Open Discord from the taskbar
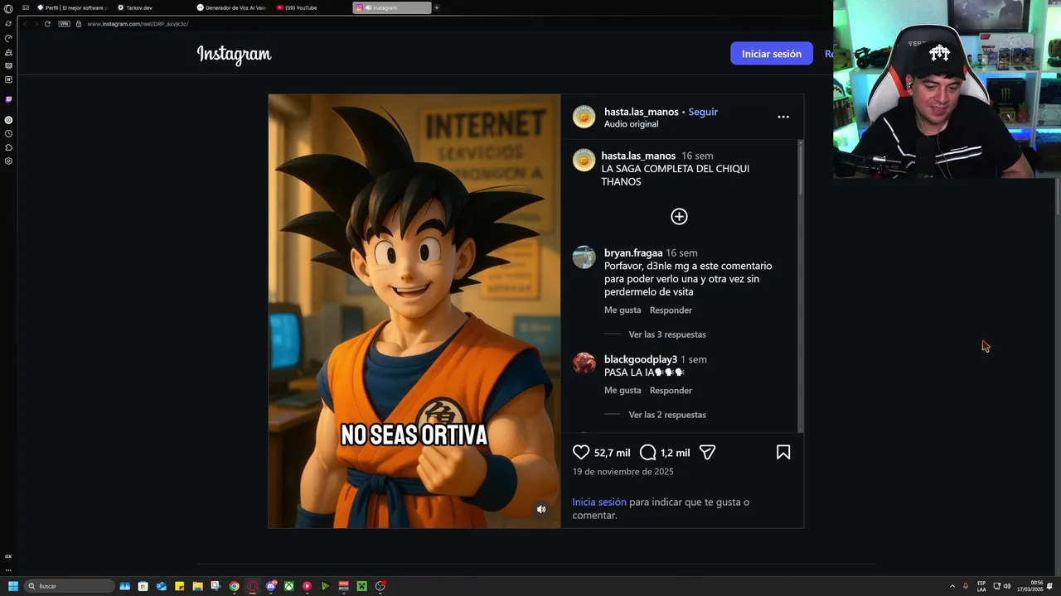 click(271, 586)
